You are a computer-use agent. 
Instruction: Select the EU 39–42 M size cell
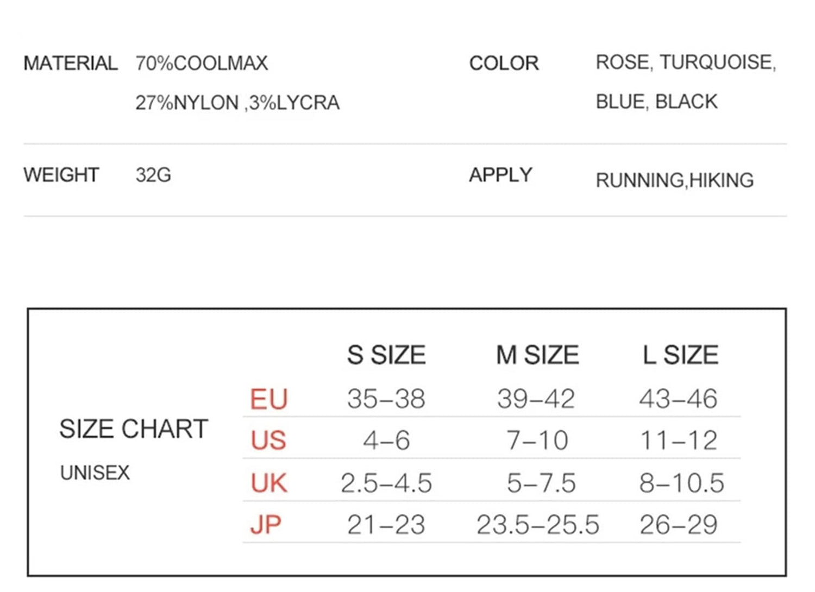[x=536, y=399]
